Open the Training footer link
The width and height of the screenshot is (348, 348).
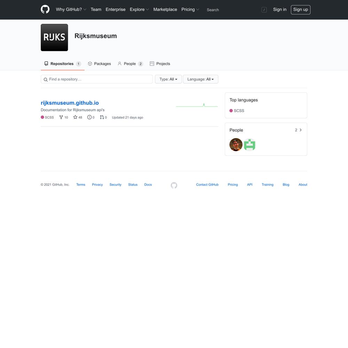point(267,185)
